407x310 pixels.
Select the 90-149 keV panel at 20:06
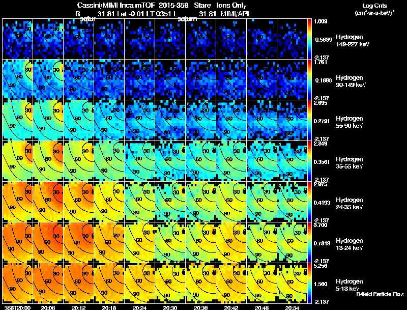pos(48,80)
